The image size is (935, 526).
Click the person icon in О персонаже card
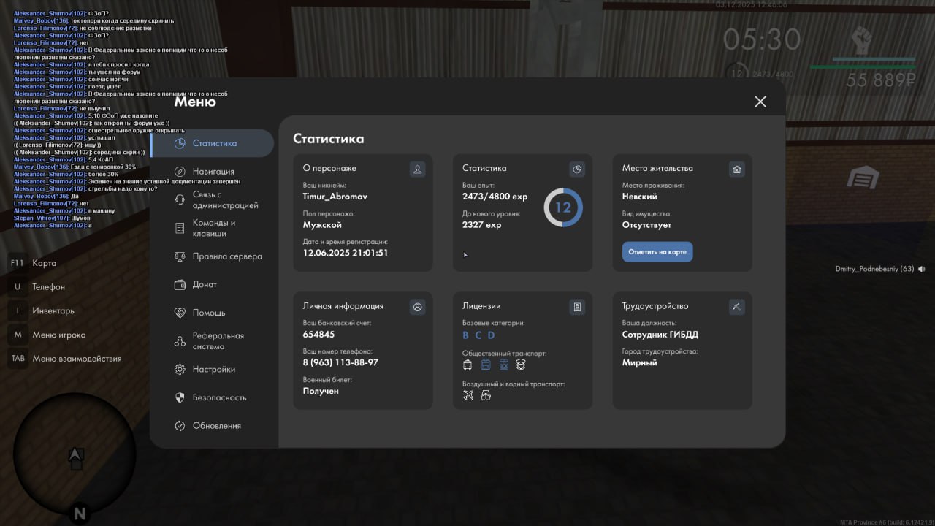point(417,169)
